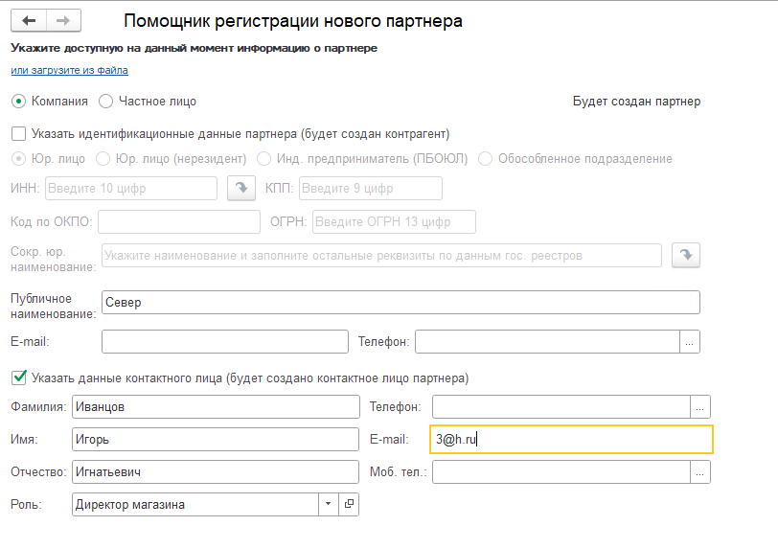Click the back arrow navigation button

click(29, 20)
